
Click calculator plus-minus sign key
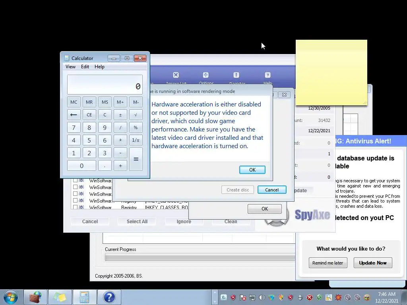pyautogui.click(x=120, y=115)
